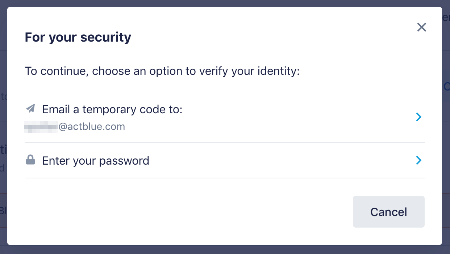Choose the "Enter your password" label
Image resolution: width=450 pixels, height=254 pixels.
(96, 161)
